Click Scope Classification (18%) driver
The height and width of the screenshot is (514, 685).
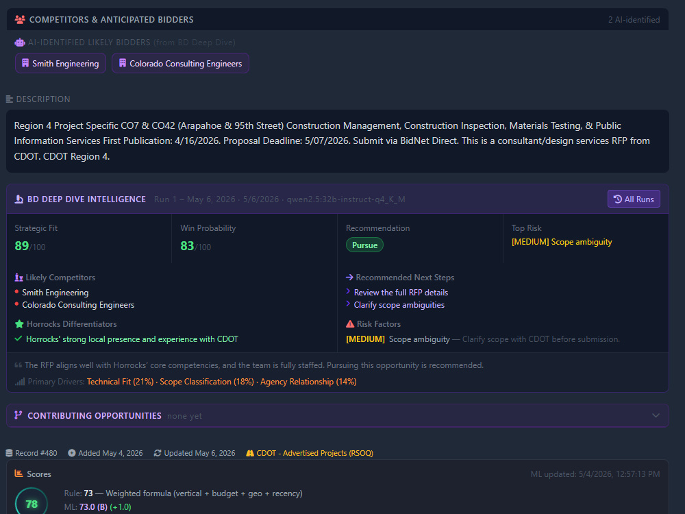207,382
